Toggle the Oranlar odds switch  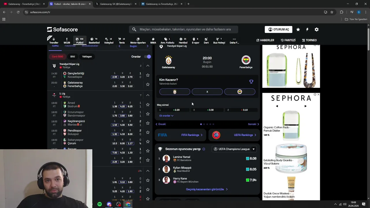point(147,57)
